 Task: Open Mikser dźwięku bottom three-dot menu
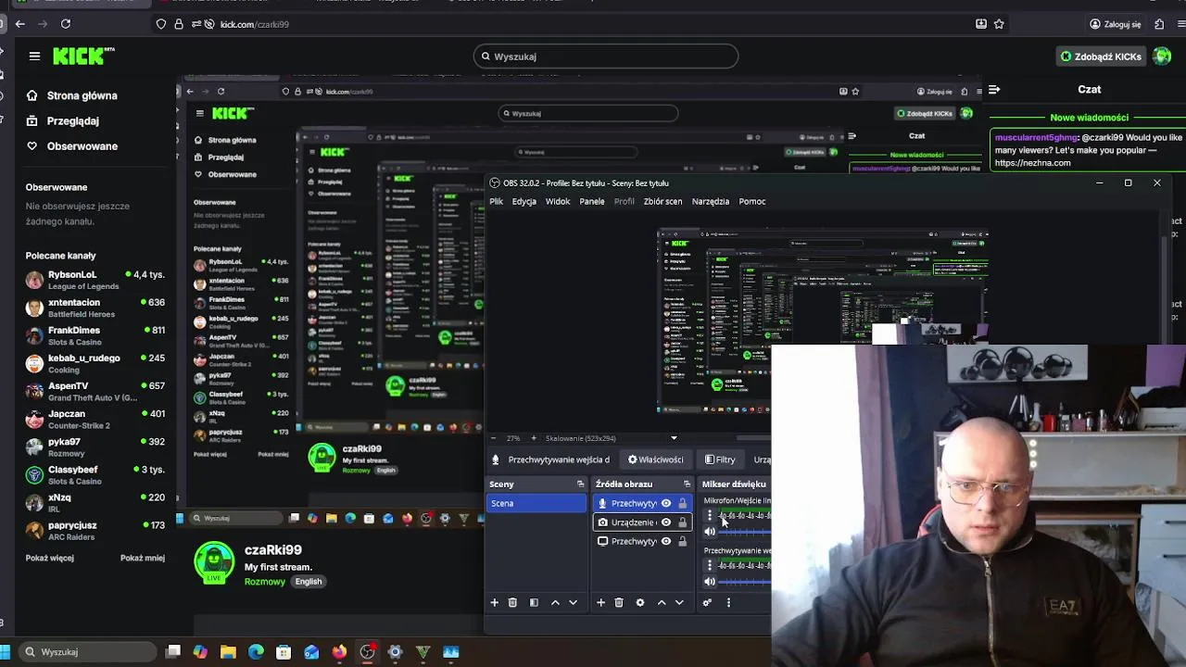tap(728, 602)
